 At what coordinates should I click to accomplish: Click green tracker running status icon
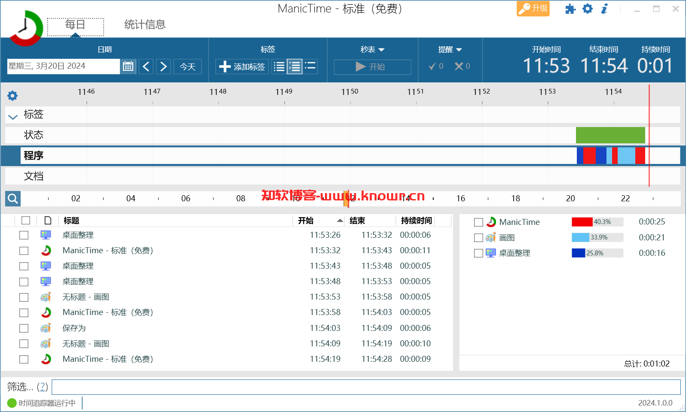pos(12,403)
